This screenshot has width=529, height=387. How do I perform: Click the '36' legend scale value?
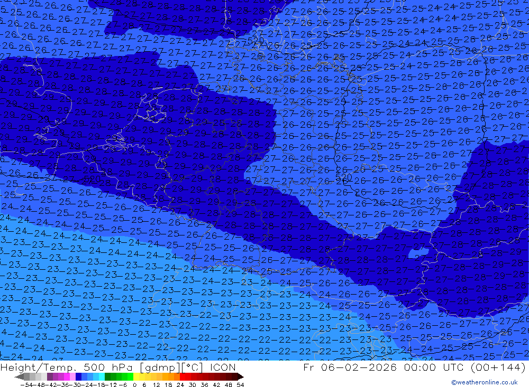click(x=204, y=385)
